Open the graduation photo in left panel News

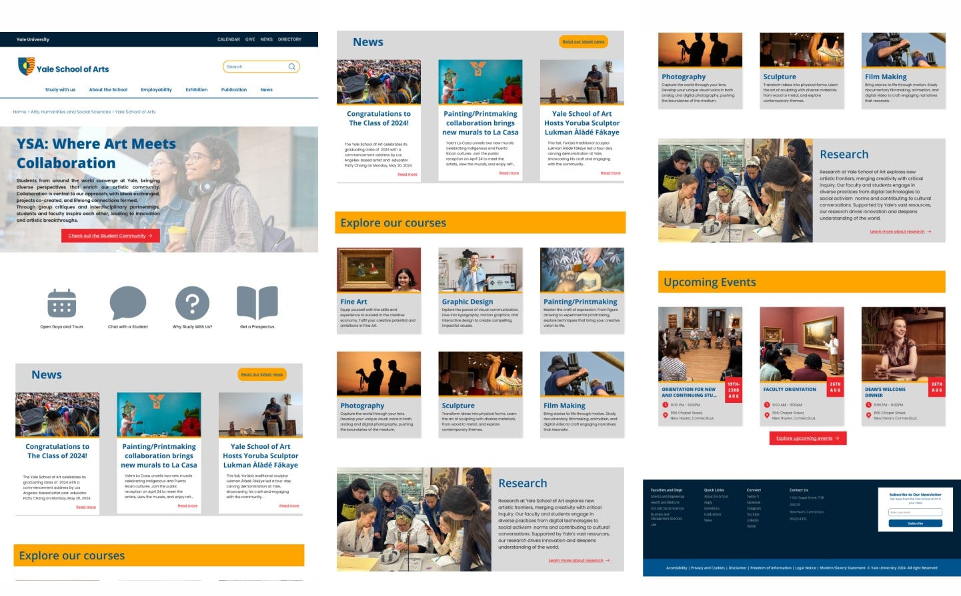(x=57, y=414)
